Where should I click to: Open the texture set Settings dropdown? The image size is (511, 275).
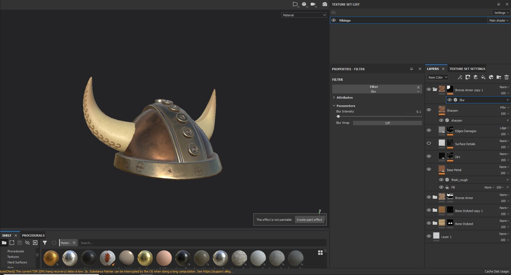point(501,13)
